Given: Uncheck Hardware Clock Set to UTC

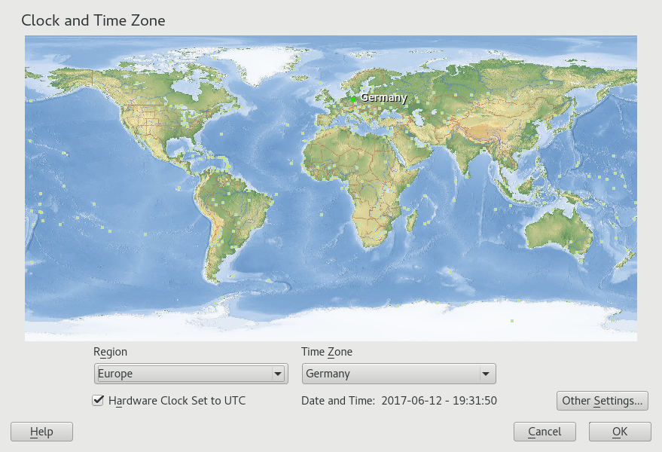Looking at the screenshot, I should pos(98,401).
